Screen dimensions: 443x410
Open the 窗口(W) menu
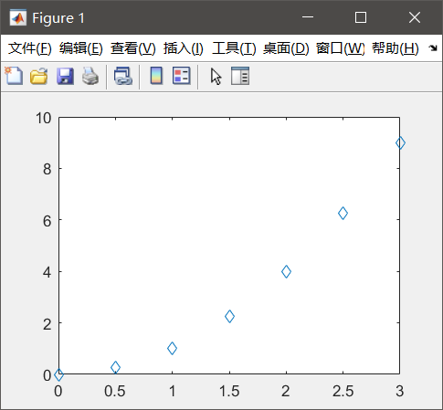341,48
